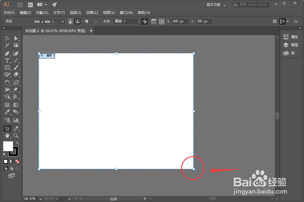The height and width of the screenshot is (202, 304).
Task: Activate the Artboard tool
Action: tap(7, 129)
